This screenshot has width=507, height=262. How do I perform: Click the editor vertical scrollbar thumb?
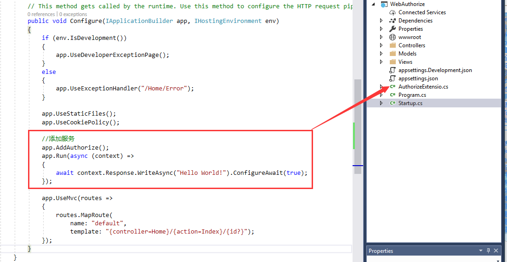pyautogui.click(x=358, y=126)
